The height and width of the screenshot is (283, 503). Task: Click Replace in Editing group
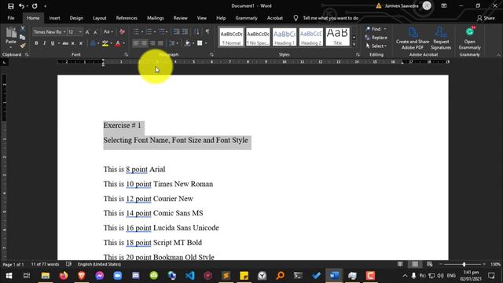(376, 38)
